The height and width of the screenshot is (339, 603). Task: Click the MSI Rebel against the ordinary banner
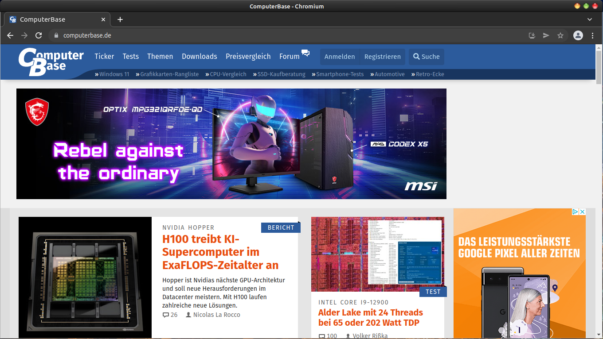point(231,144)
